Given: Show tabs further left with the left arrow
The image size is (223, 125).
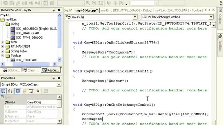Looking at the screenshot, I should click(x=206, y=10).
